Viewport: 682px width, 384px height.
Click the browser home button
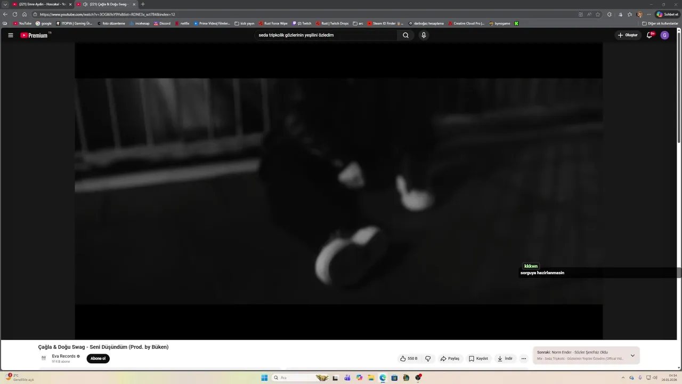(25, 14)
